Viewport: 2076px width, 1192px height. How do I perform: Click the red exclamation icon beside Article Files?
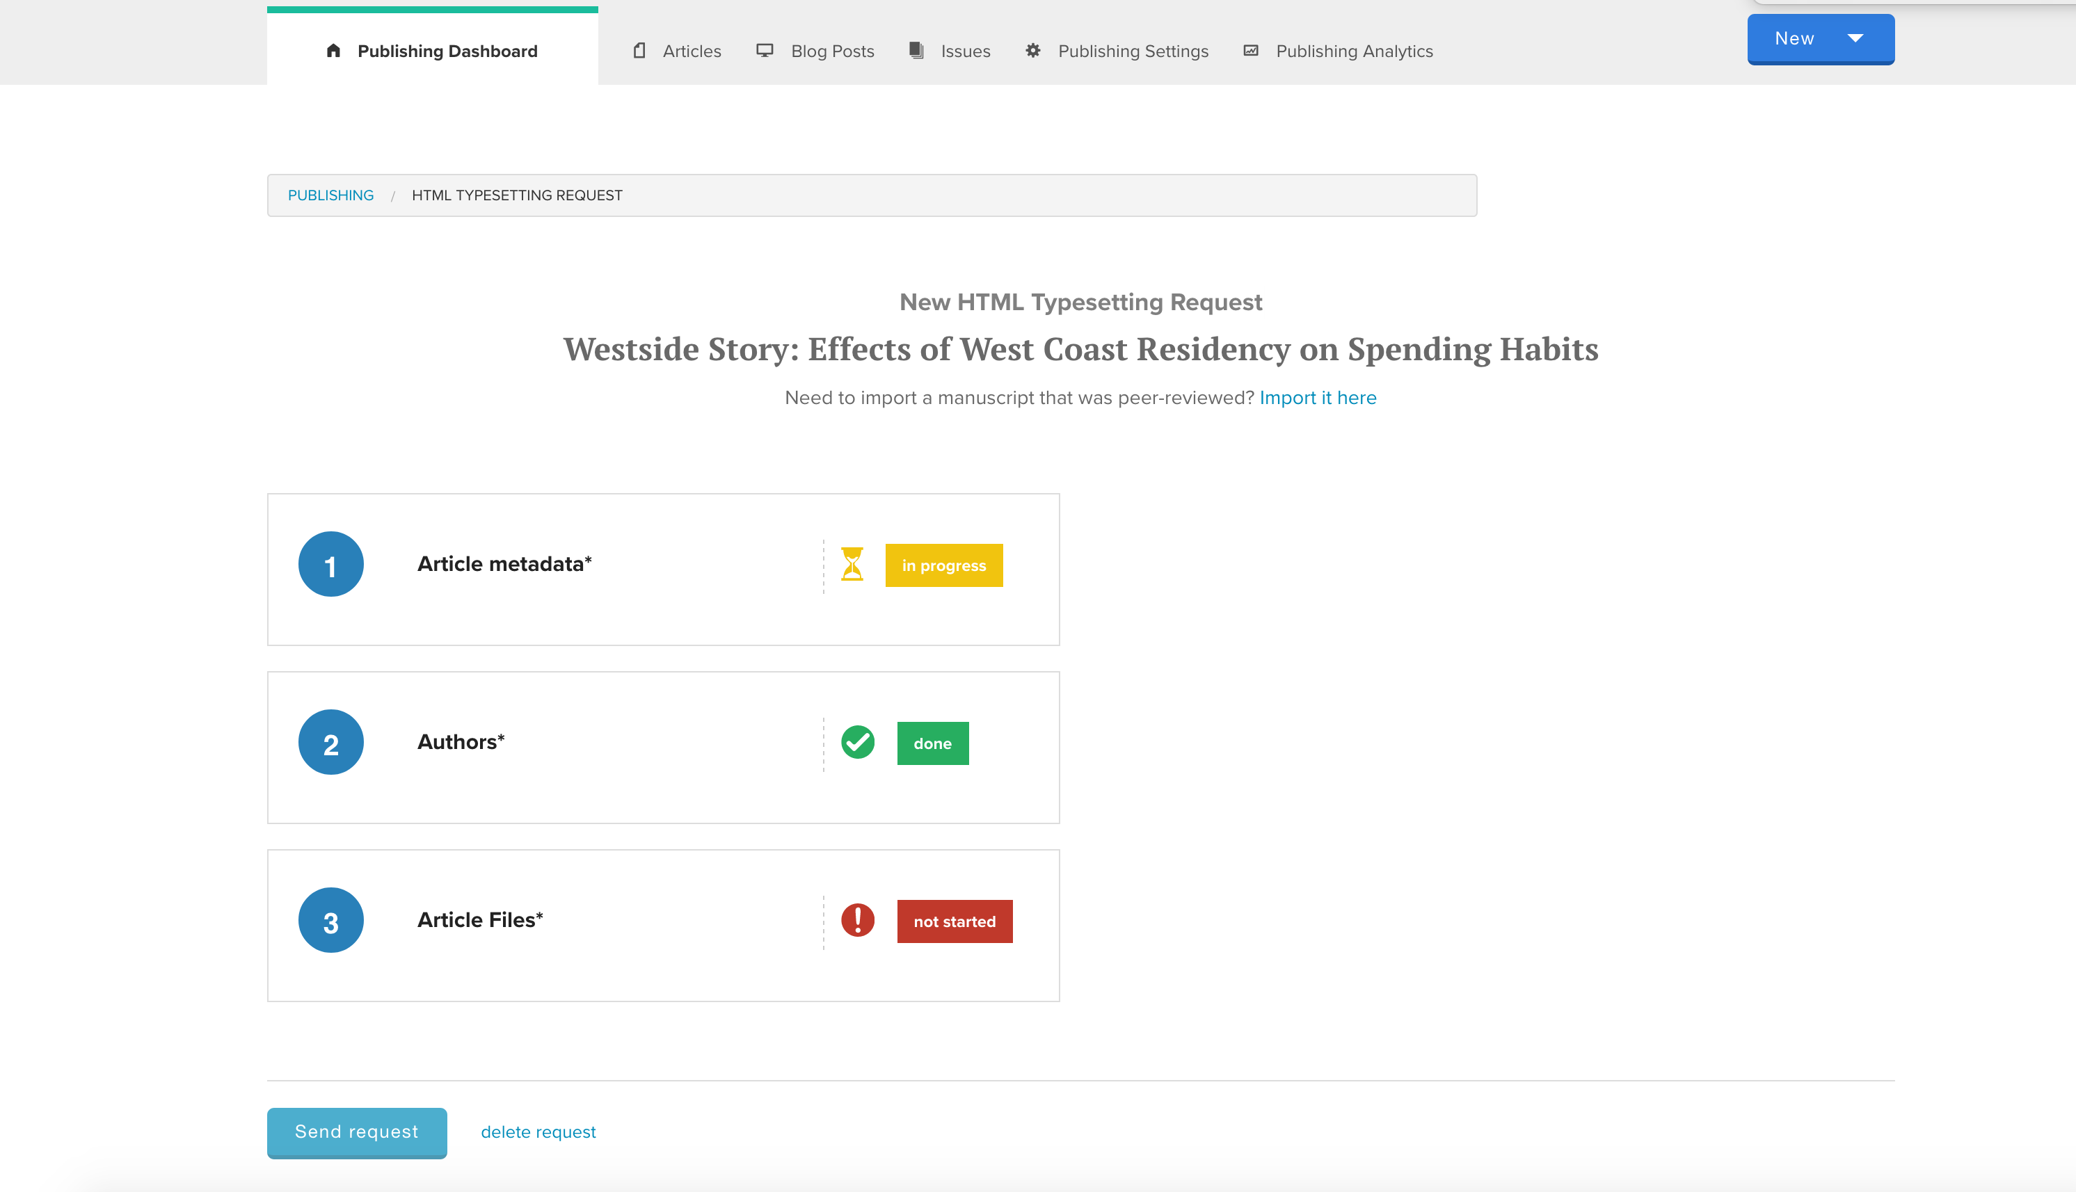pyautogui.click(x=857, y=920)
